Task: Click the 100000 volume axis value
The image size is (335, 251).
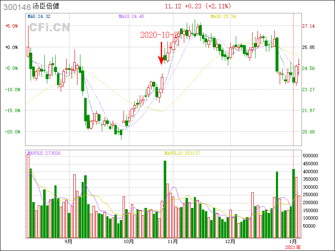Action: pos(310,218)
